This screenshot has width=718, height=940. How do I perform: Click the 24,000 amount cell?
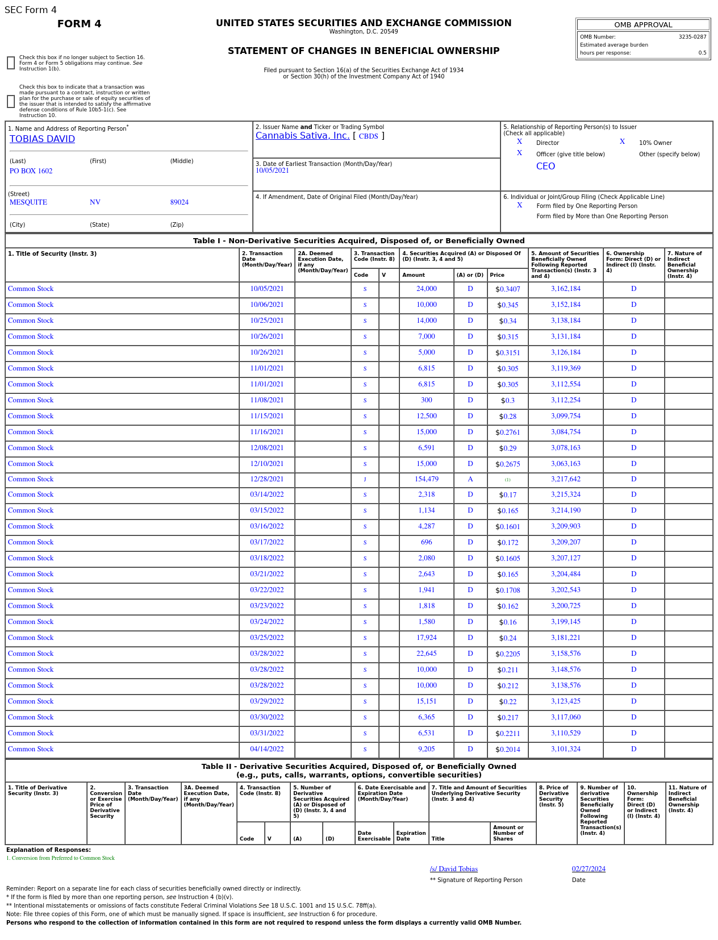coord(427,289)
